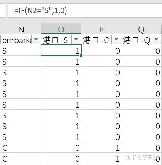Click the fill handle on the selected cell
Viewport: 162px width, 165px height.
[x=81, y=55]
